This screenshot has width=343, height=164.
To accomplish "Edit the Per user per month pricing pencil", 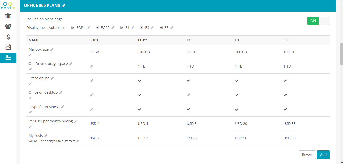I will click(x=76, y=121).
